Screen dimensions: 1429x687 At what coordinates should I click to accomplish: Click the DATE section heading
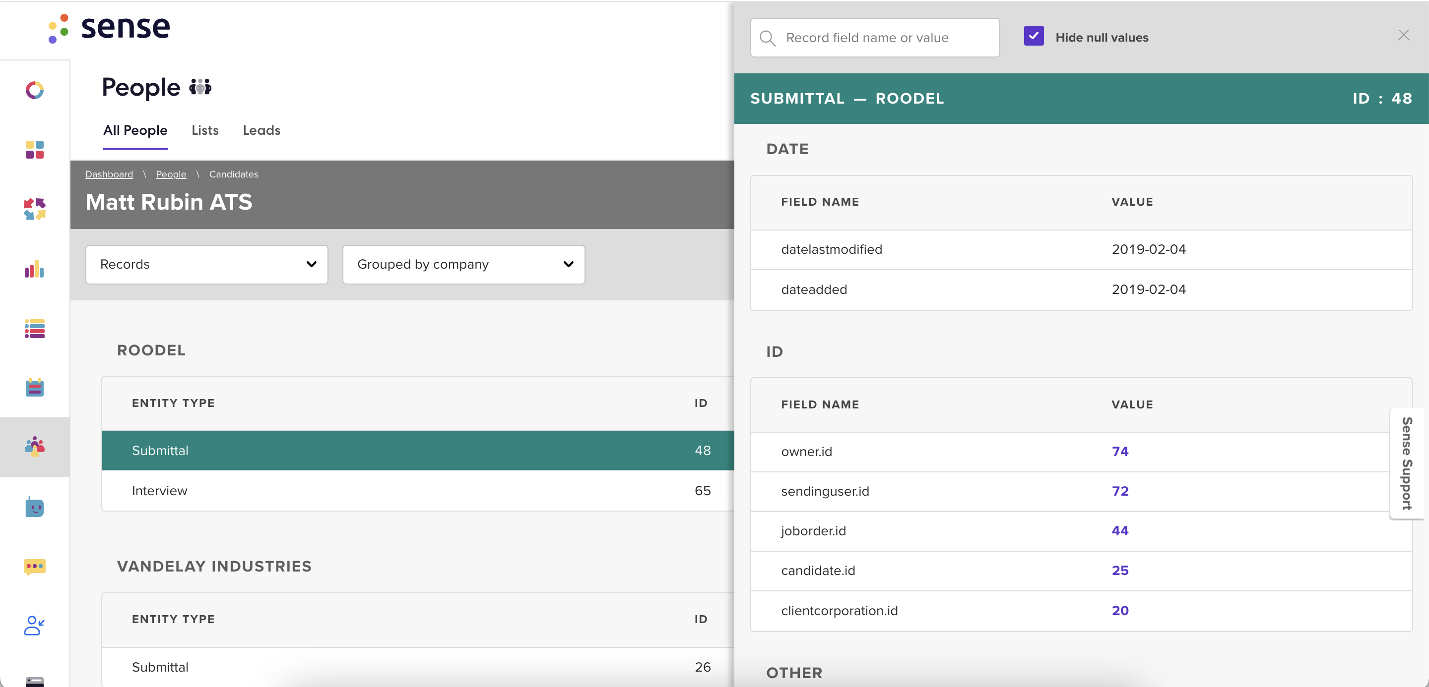[x=787, y=149]
